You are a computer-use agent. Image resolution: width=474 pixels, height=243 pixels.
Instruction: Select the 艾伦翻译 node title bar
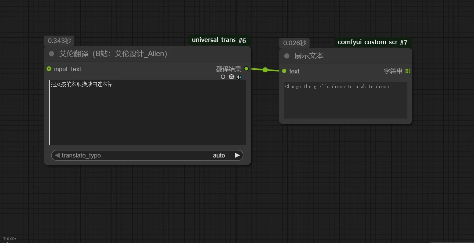pos(147,54)
